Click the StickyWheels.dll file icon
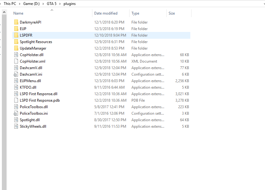This screenshot has width=265, height=190. point(16,126)
